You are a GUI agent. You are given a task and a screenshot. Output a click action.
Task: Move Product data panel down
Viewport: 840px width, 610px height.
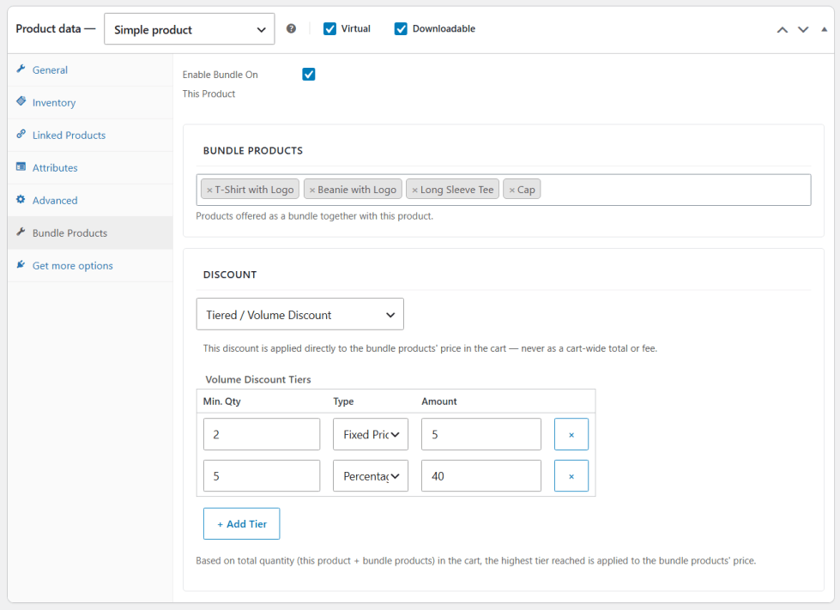pos(803,29)
